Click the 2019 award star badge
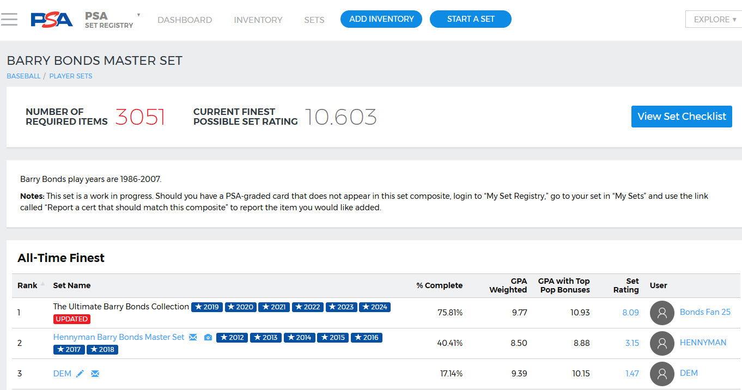The height and width of the screenshot is (390, 742). (207, 307)
